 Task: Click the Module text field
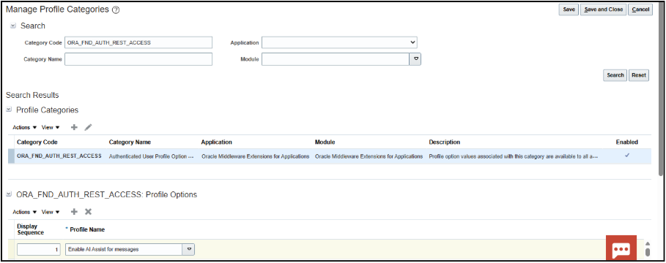point(336,59)
